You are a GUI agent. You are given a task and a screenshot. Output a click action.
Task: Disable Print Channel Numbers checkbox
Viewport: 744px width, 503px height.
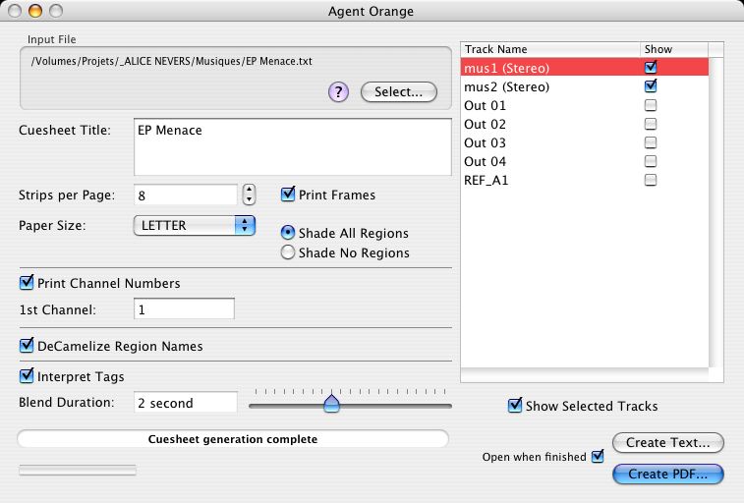(x=27, y=284)
